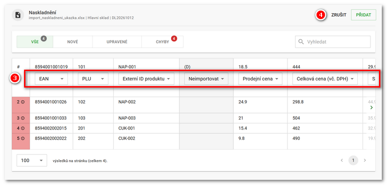
Task: Click the EAN cell 8594002002015
Action: 51,129
